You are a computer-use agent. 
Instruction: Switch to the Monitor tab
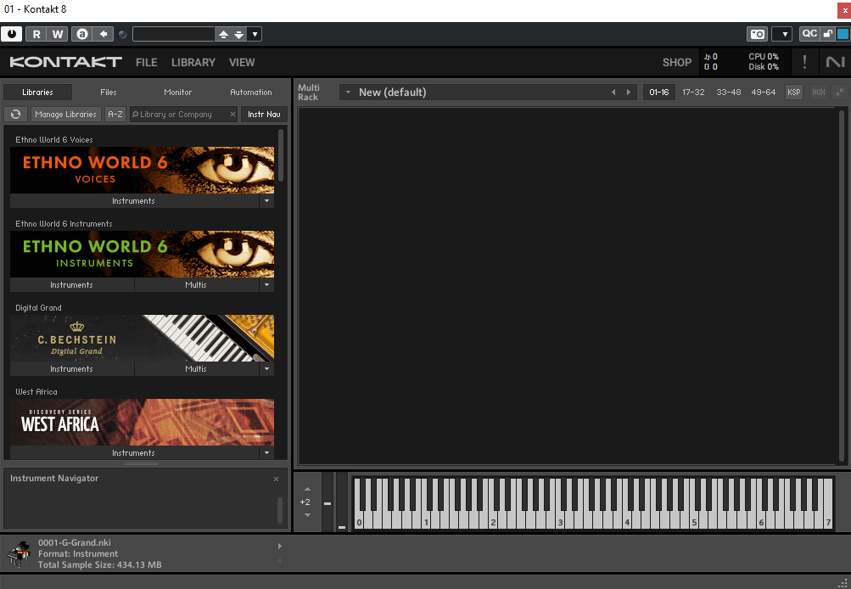[x=177, y=93]
